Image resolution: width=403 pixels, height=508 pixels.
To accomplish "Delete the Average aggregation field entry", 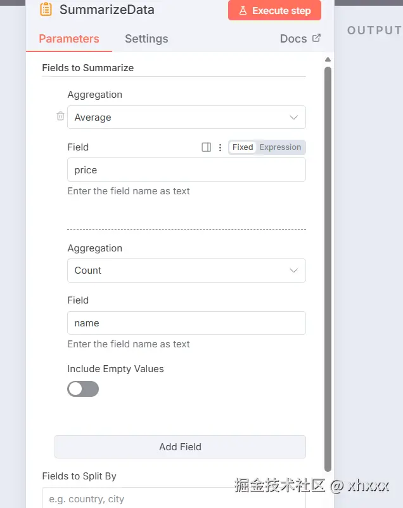I will click(x=60, y=116).
